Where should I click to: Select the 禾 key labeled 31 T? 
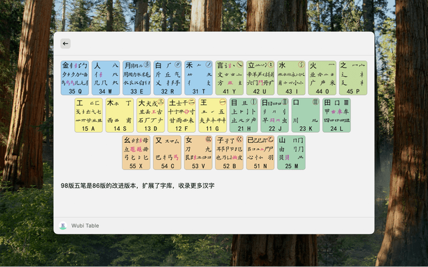point(199,77)
